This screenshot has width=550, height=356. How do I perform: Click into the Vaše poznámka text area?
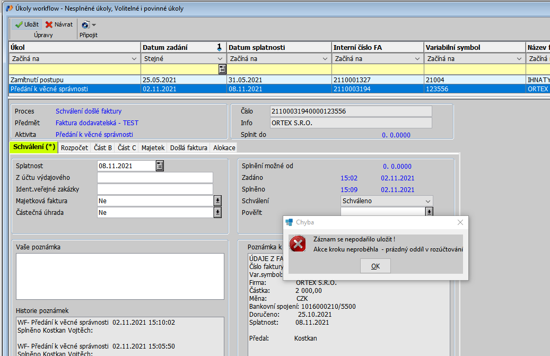[x=120, y=276]
